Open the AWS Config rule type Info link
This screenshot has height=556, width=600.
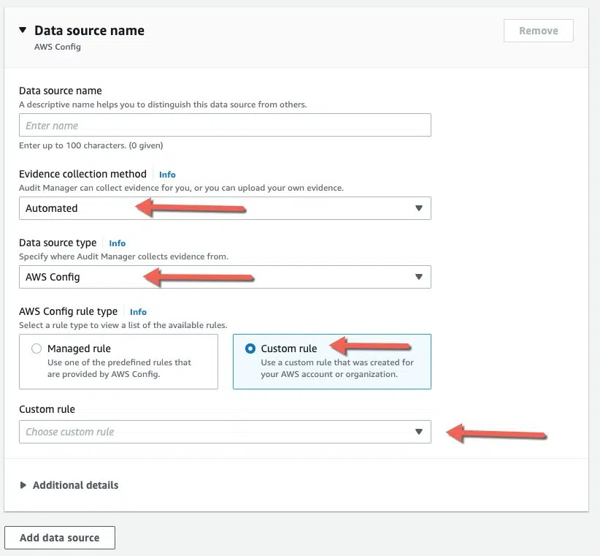point(138,311)
